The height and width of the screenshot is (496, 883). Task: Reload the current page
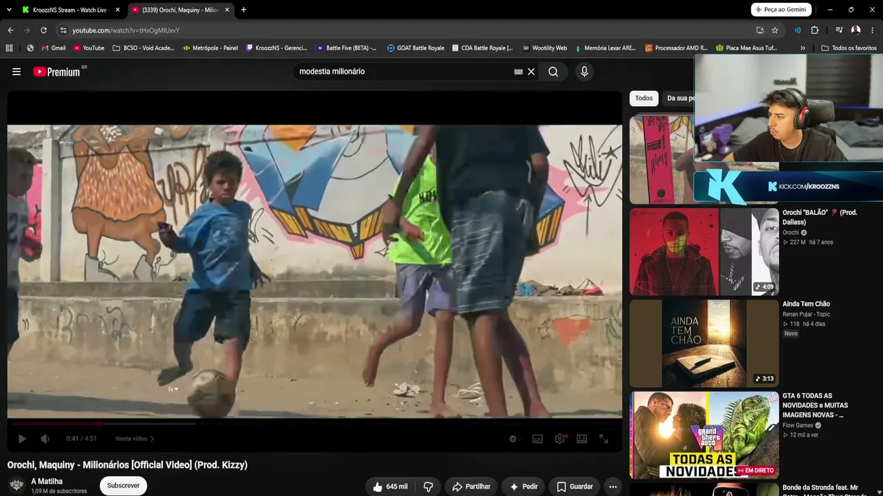point(43,30)
